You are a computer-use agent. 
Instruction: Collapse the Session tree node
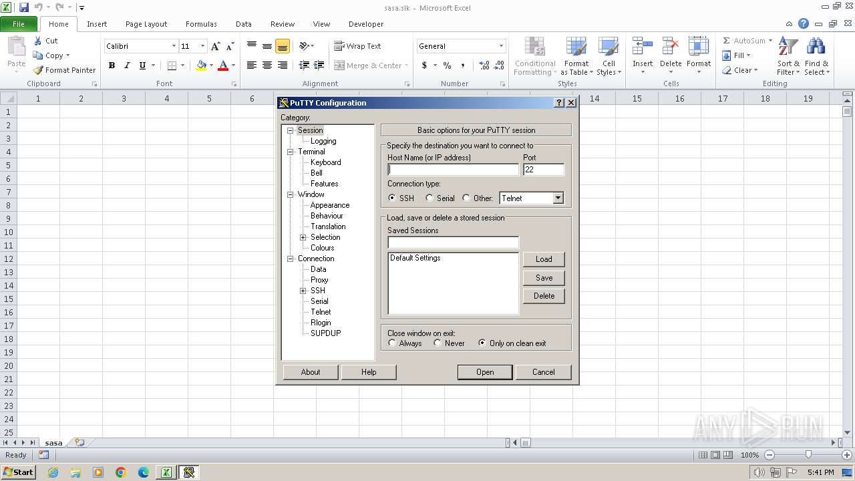[x=291, y=130]
